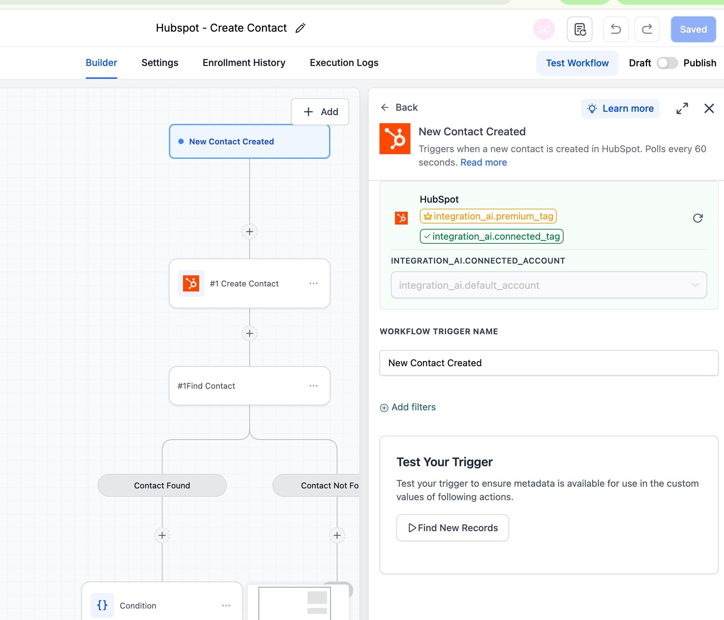Refresh the HubSpot connection
724x620 pixels.
(697, 218)
